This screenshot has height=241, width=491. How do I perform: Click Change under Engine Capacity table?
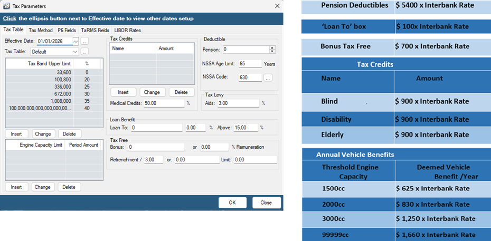[43, 187]
